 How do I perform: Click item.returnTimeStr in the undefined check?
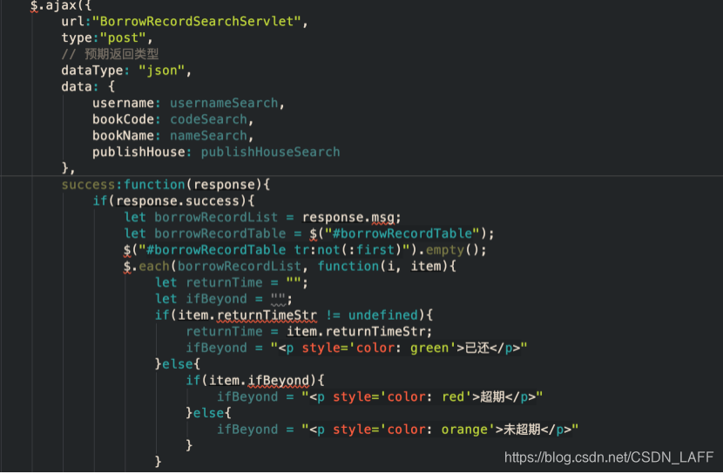[x=247, y=315]
